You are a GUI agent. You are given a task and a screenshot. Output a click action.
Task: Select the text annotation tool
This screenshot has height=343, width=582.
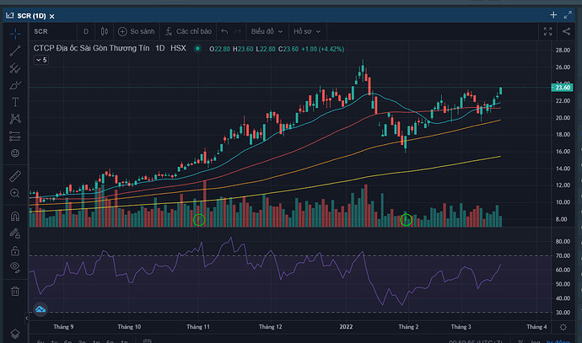(x=14, y=101)
